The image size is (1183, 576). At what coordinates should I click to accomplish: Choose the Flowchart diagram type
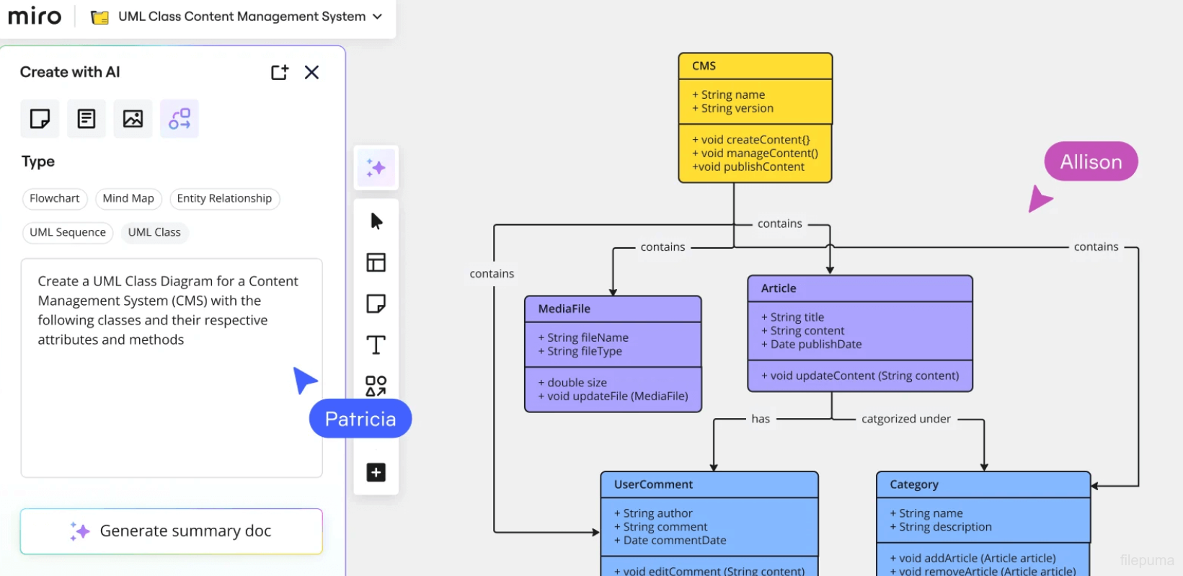tap(55, 198)
